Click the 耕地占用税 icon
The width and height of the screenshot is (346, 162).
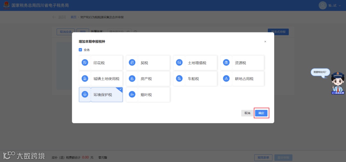226,78
